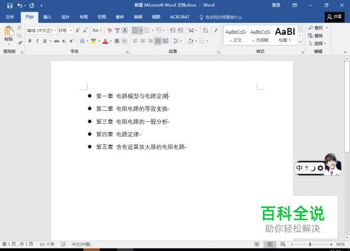Viewport: 350px width, 251px height.
Task: Apply the 无间隔 style
Action: (x=260, y=36)
